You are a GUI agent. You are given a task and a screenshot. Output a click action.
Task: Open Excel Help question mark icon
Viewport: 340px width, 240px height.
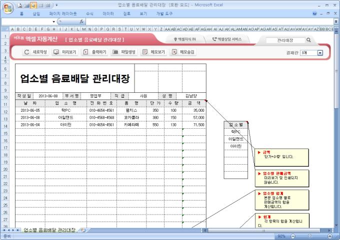pos(314,13)
